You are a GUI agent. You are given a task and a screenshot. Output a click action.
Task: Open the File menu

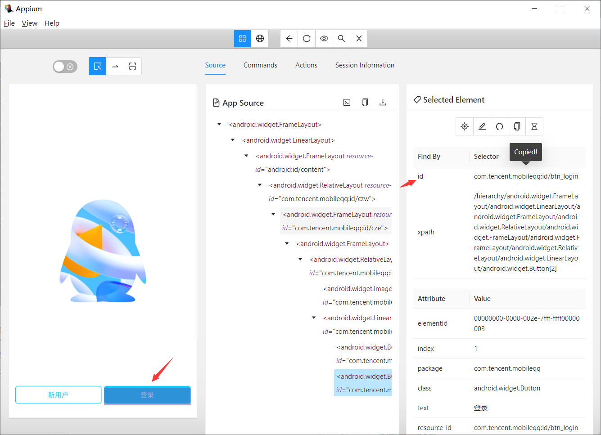[x=9, y=23]
